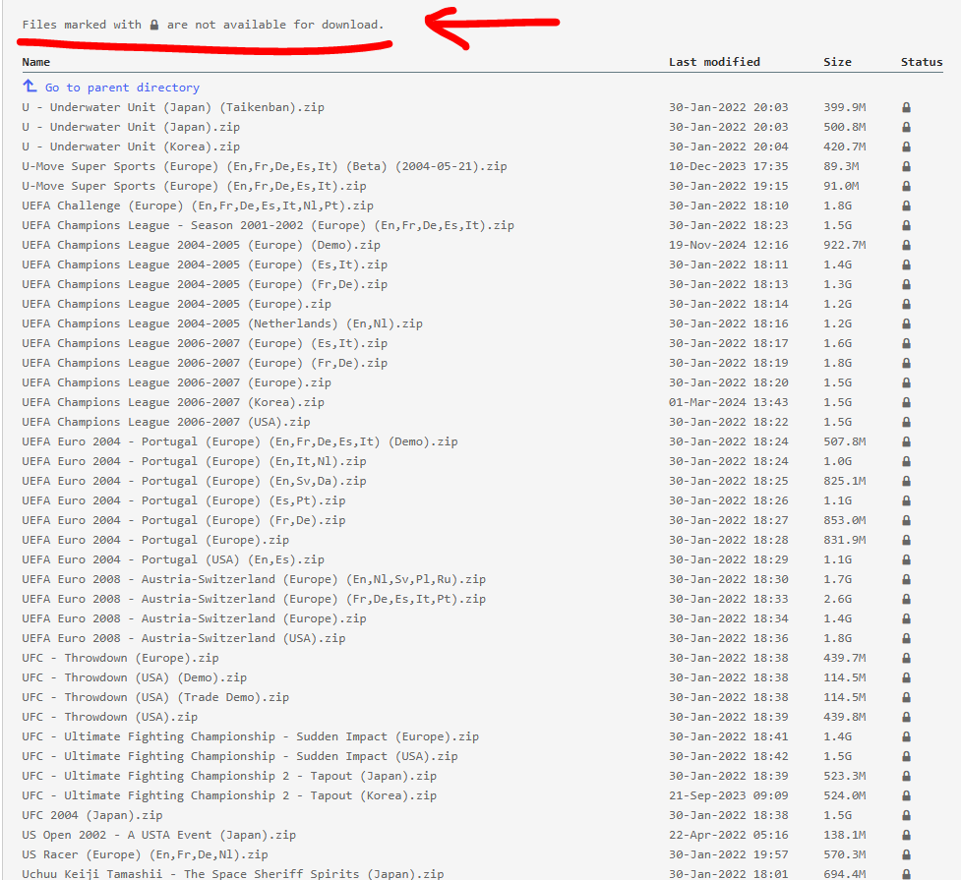Click lock icon for U - Underwater Unit (Korea).zip
The width and height of the screenshot is (961, 880).
[x=906, y=147]
